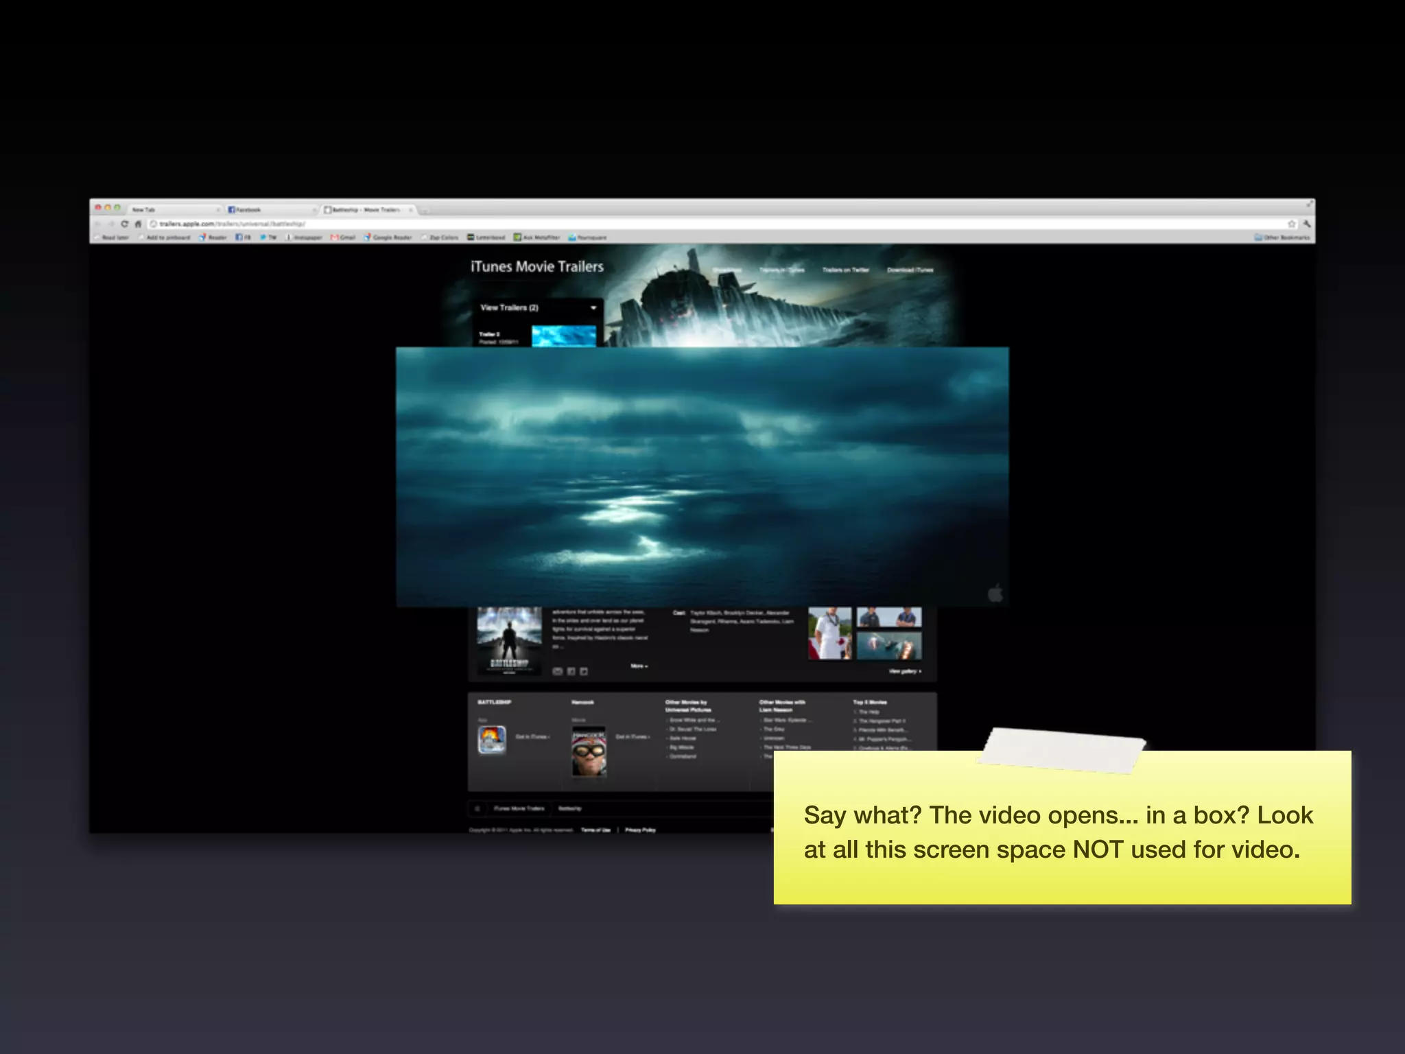Click the View gallery link
The image size is (1405, 1054).
[906, 671]
